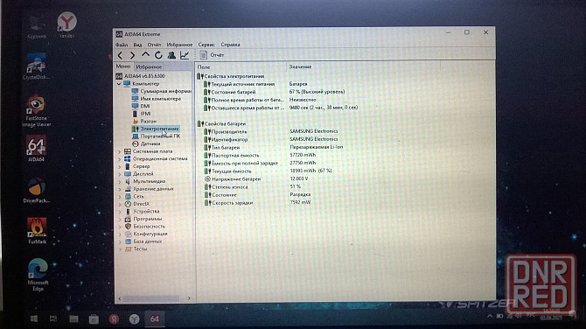Click the Программы tree icon

[x=128, y=219]
